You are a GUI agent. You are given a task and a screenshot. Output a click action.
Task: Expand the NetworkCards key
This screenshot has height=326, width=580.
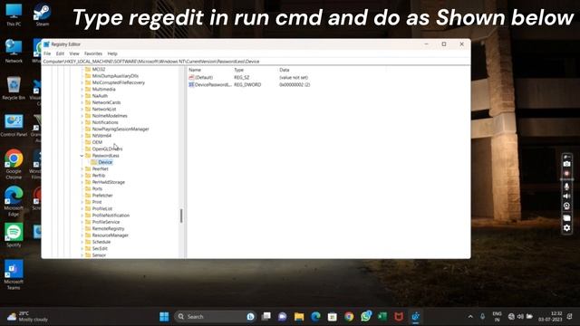point(82,102)
